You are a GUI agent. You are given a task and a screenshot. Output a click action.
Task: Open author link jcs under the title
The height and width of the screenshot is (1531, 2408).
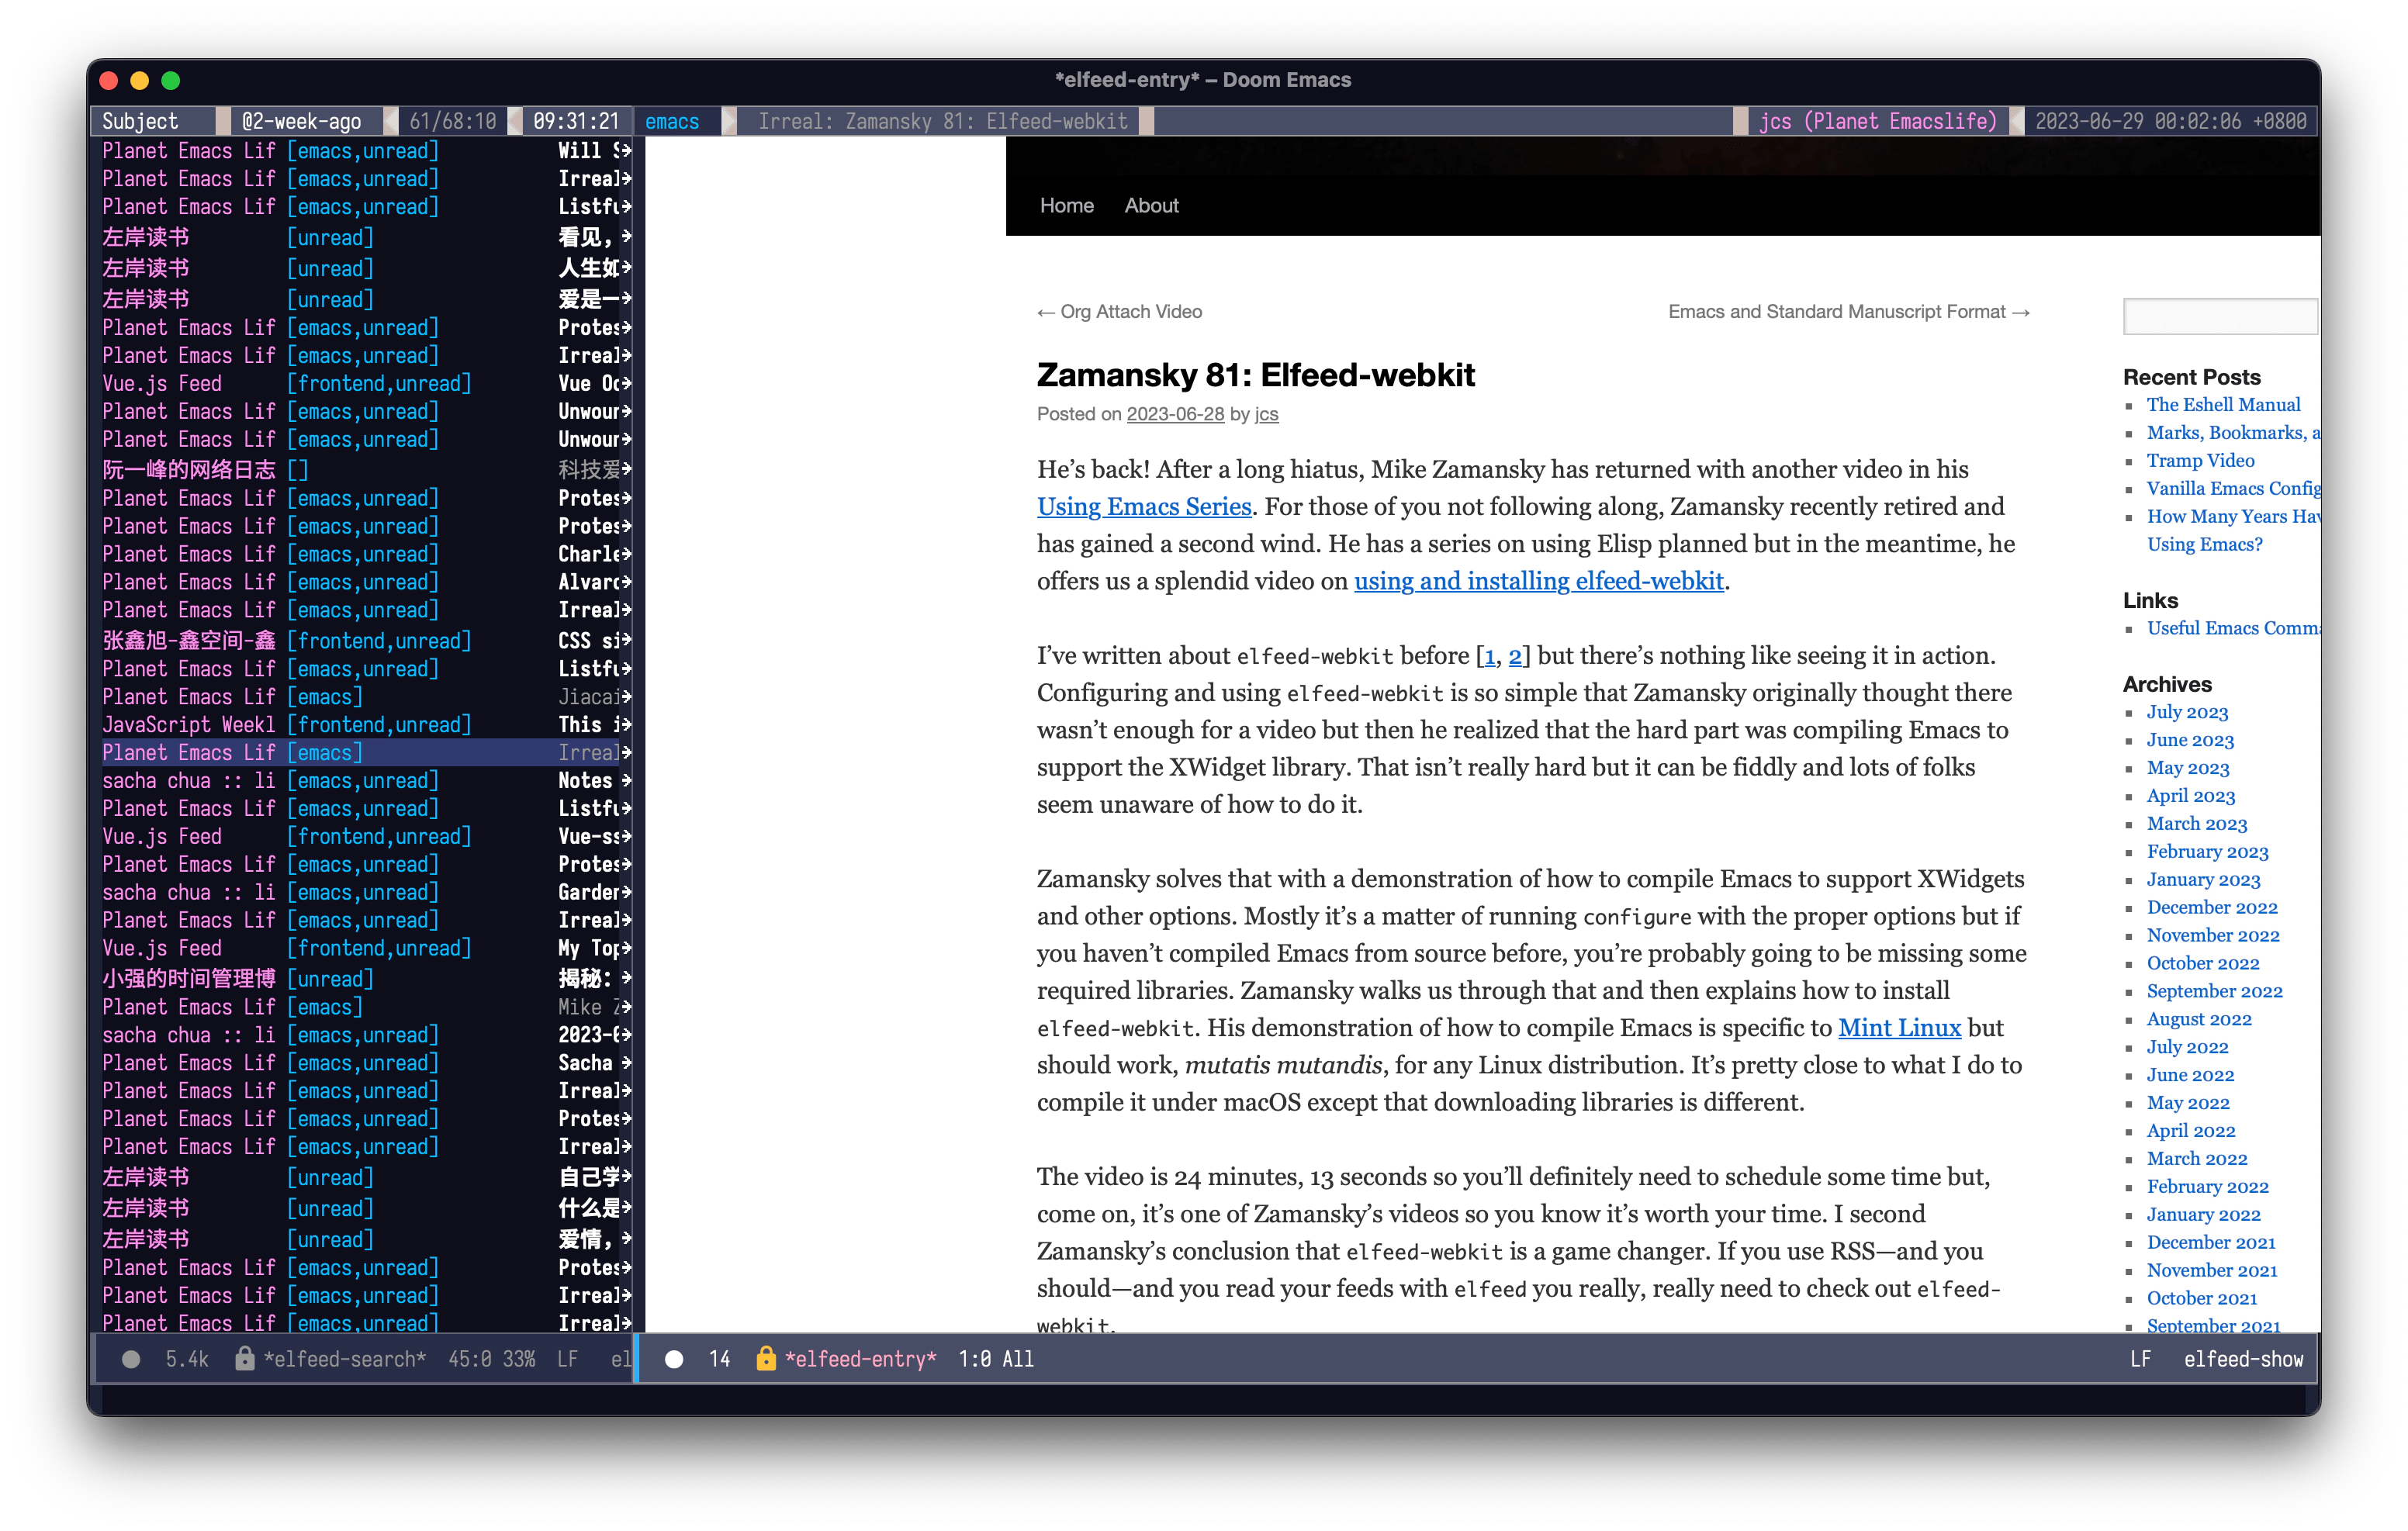tap(1266, 414)
